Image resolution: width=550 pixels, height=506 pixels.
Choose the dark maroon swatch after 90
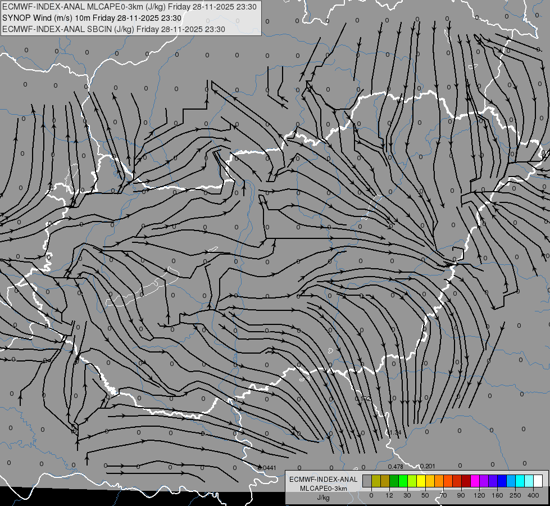click(x=466, y=481)
